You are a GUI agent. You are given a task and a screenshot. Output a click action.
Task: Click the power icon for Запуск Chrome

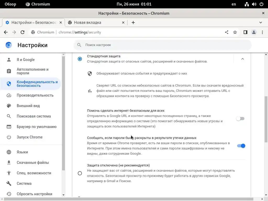tap(9, 137)
